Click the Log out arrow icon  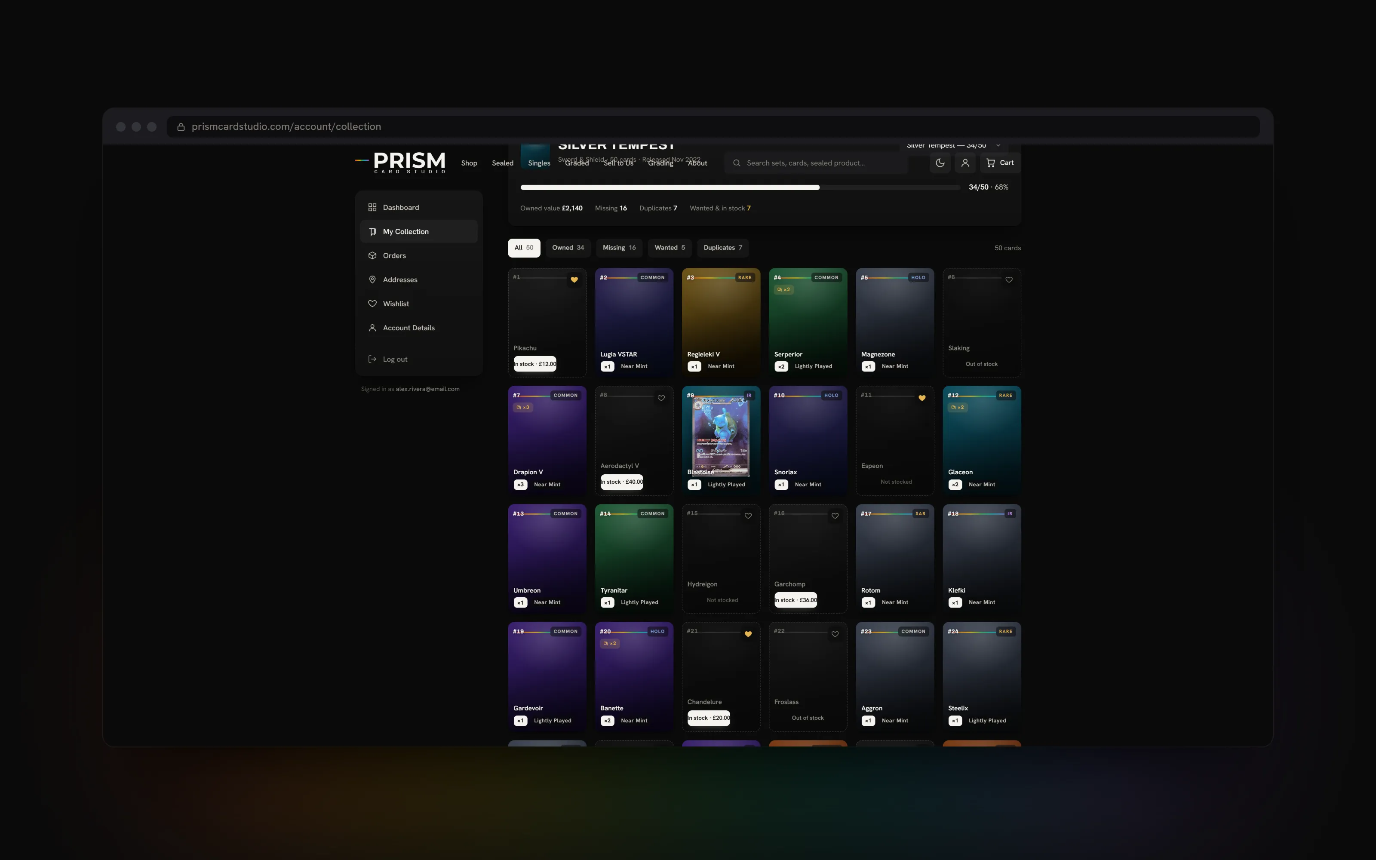[372, 359]
